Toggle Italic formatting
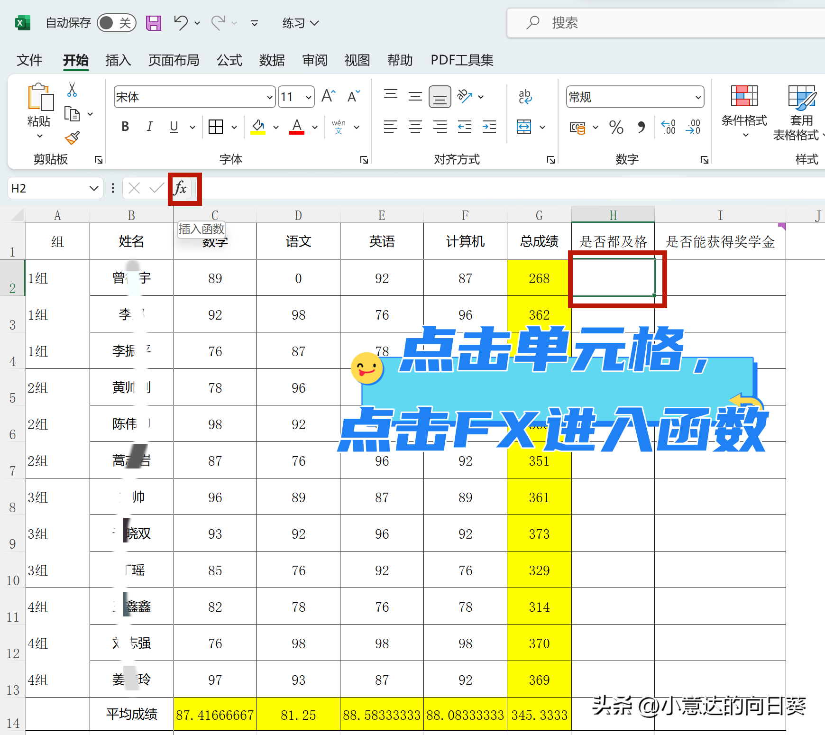Screen dimensions: 825x735 tap(149, 127)
